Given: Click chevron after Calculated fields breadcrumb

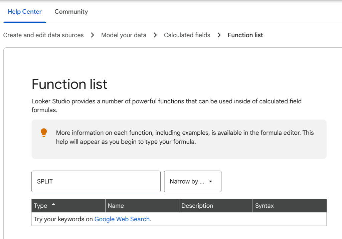Looking at the screenshot, I should click(x=219, y=35).
